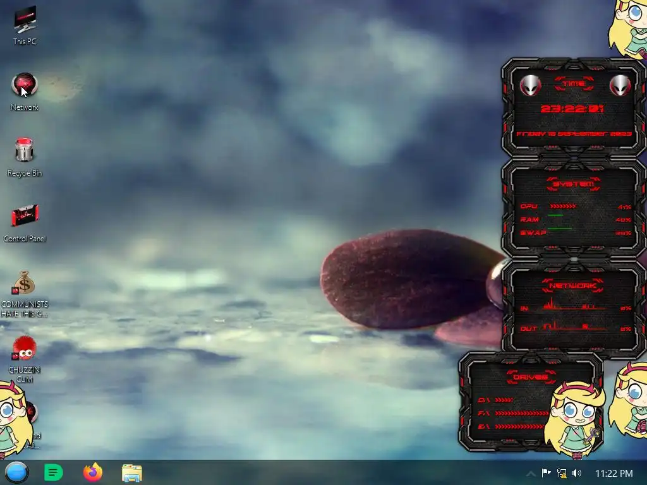Click the F:\ drive usage bar

tap(522, 413)
